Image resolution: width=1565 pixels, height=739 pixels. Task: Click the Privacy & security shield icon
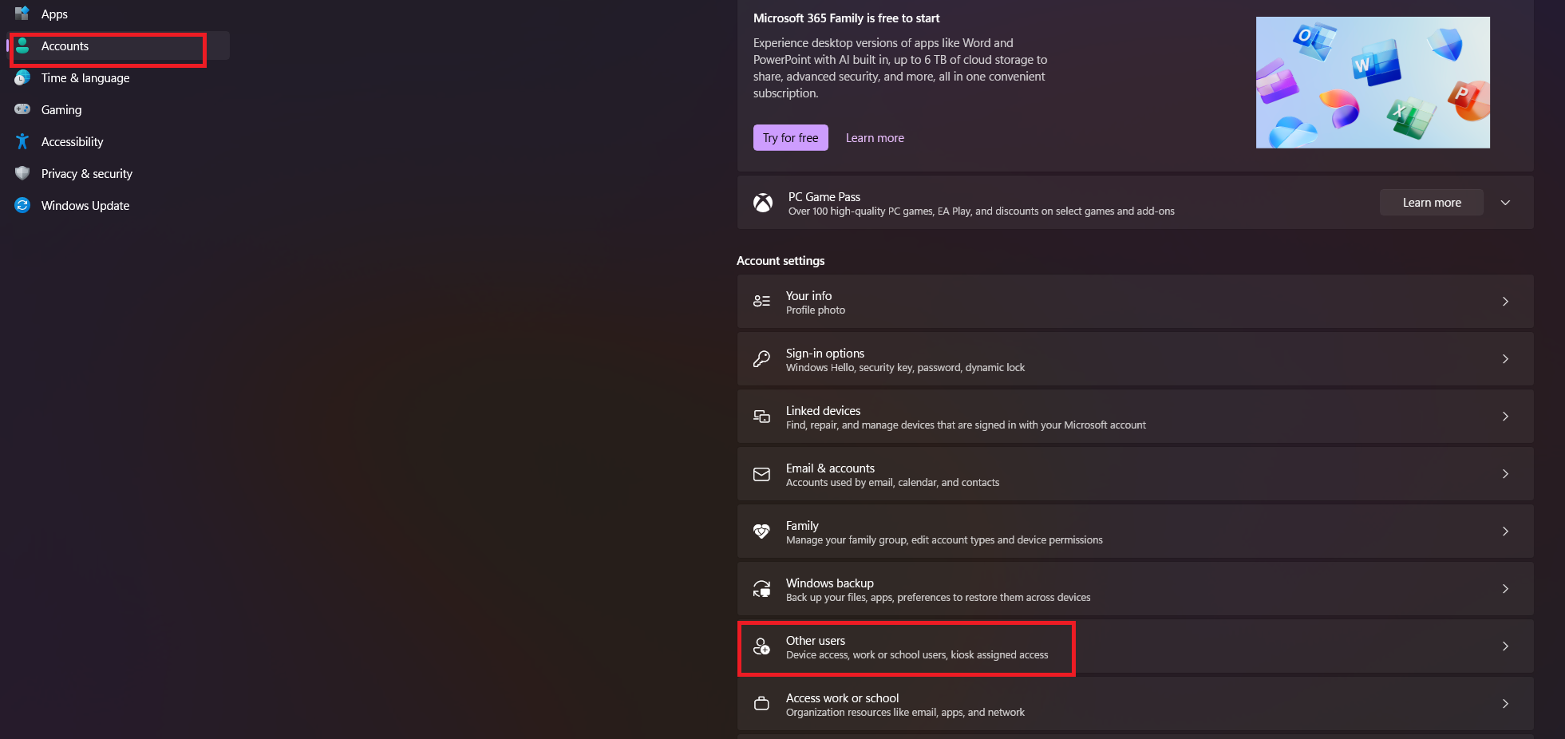22,173
